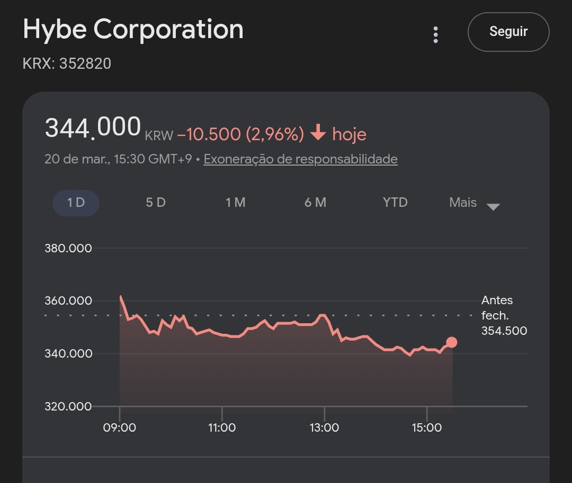Click the hoje label

tap(349, 134)
